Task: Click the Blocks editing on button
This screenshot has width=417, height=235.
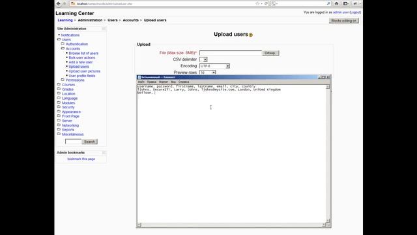Action: coord(343,21)
